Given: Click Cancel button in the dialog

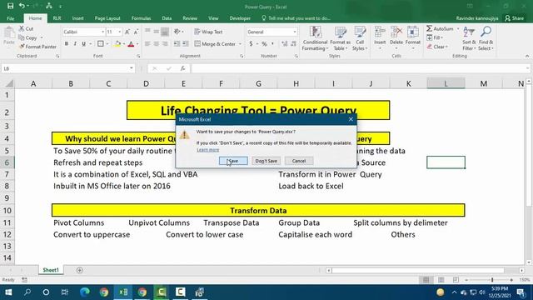Looking at the screenshot, I should tap(299, 161).
